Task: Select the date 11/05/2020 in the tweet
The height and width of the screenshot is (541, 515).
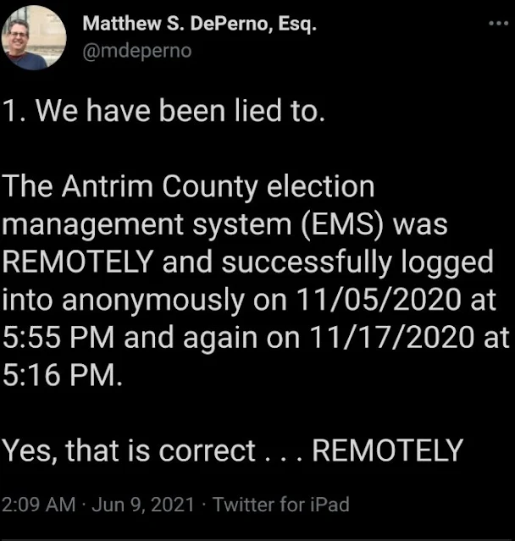Action: click(x=379, y=299)
